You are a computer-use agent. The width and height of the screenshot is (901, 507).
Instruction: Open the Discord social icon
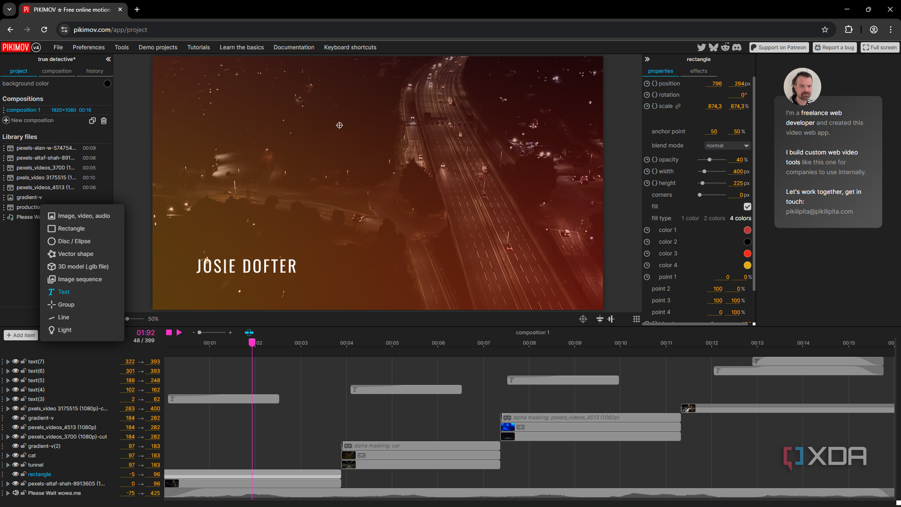pyautogui.click(x=737, y=48)
